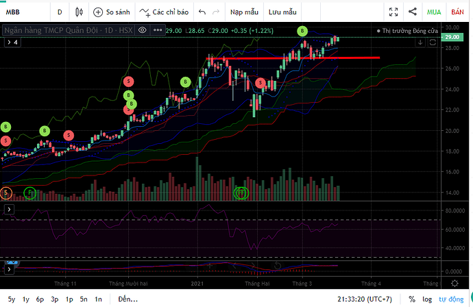Select the red horizontal resistance line at 27

click(x=293, y=58)
